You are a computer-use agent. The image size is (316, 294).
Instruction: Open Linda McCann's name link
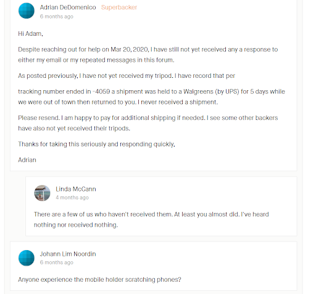click(76, 189)
